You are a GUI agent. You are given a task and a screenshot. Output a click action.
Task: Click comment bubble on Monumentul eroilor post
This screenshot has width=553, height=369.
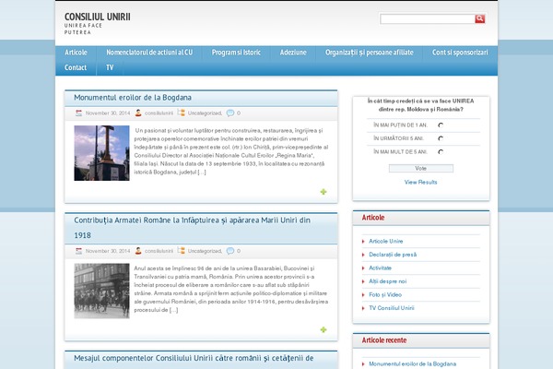tap(230, 113)
